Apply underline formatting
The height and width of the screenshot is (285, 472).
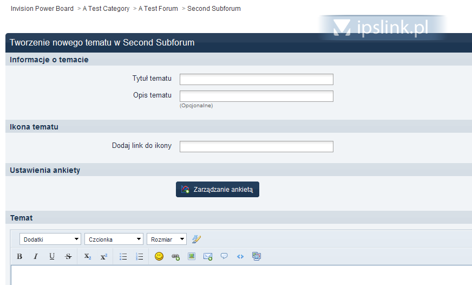pyautogui.click(x=52, y=257)
